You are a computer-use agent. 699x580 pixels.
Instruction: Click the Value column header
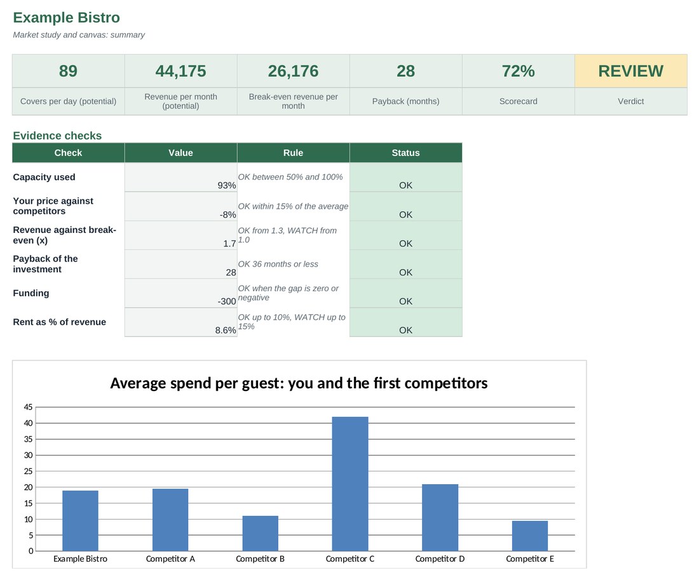click(180, 153)
